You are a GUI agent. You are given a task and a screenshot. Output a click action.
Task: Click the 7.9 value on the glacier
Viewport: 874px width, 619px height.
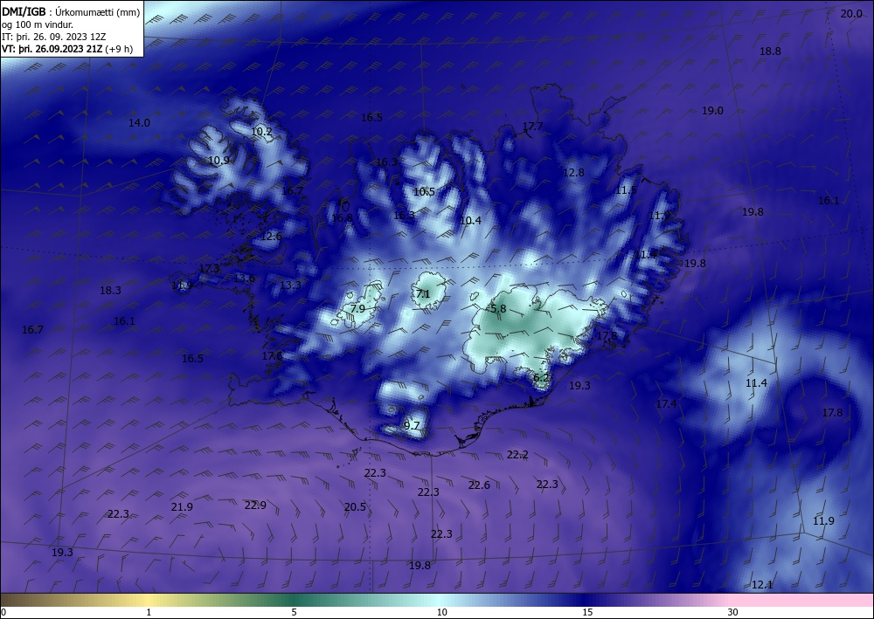[x=357, y=309]
